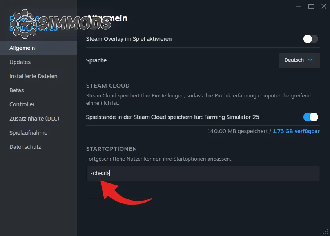This screenshot has width=330, height=236.
Task: Open the Updates settings section
Action: [x=20, y=62]
